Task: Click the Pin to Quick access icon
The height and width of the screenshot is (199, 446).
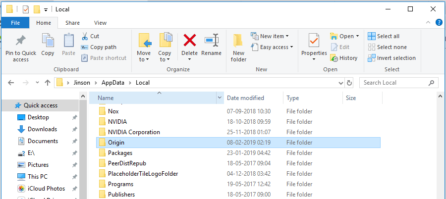Action: pyautogui.click(x=21, y=41)
